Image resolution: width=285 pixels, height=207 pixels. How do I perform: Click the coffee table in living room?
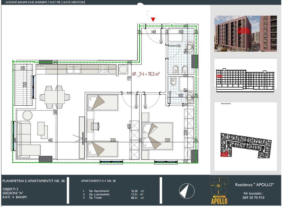(x=43, y=130)
